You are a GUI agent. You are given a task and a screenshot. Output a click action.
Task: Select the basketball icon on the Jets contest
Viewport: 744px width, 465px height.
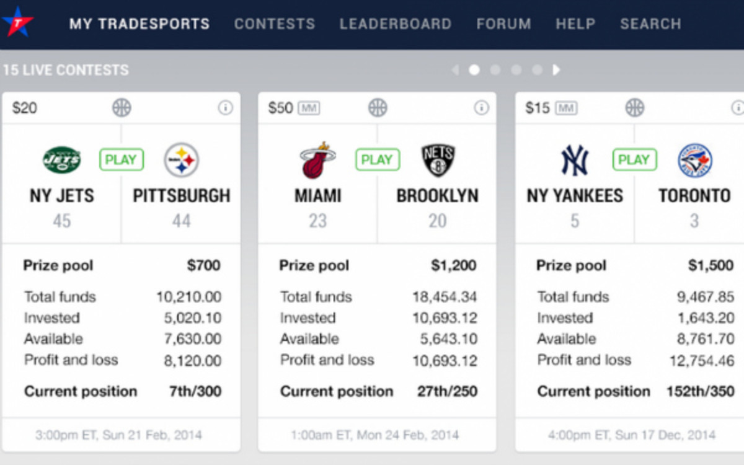(x=122, y=107)
